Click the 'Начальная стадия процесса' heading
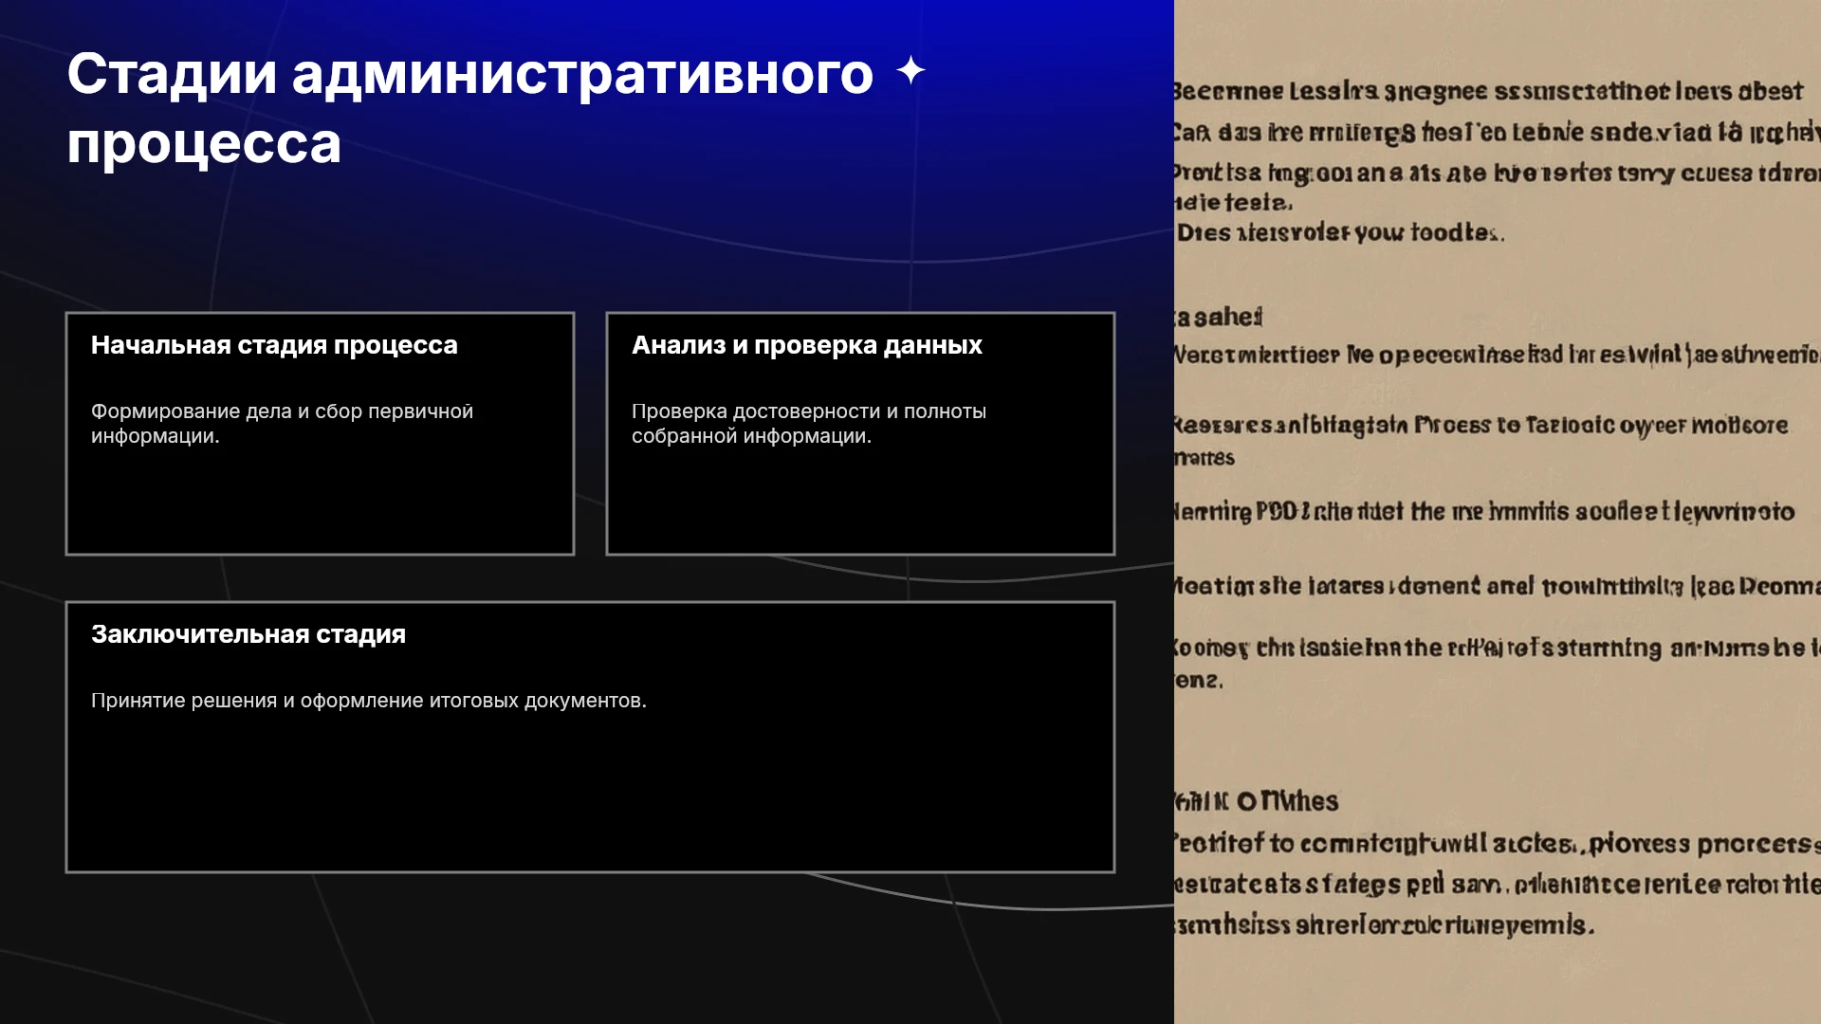 [274, 345]
